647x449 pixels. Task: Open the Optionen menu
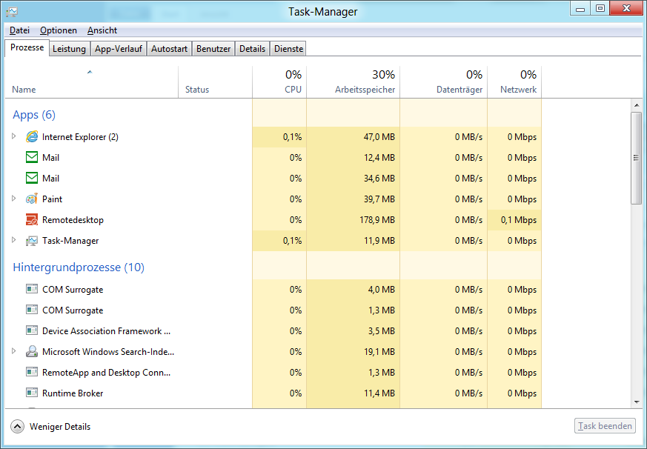click(59, 30)
